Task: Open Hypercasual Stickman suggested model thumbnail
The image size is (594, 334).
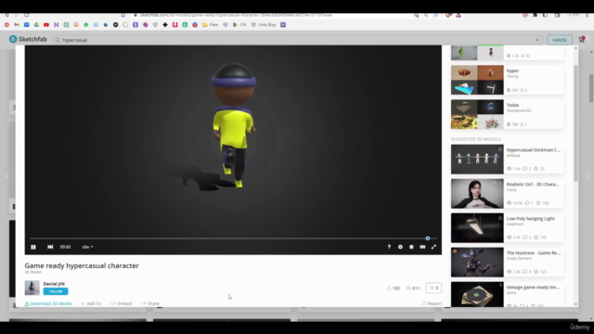Action: 477,159
